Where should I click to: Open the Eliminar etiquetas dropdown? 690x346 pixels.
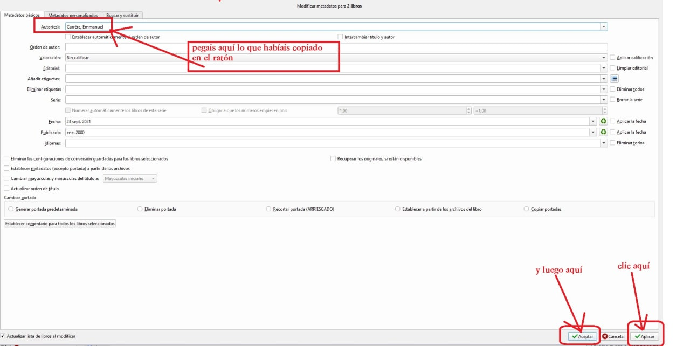pos(604,89)
